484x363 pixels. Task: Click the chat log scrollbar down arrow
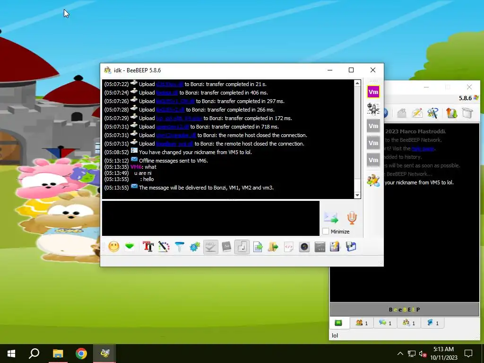[x=357, y=195]
